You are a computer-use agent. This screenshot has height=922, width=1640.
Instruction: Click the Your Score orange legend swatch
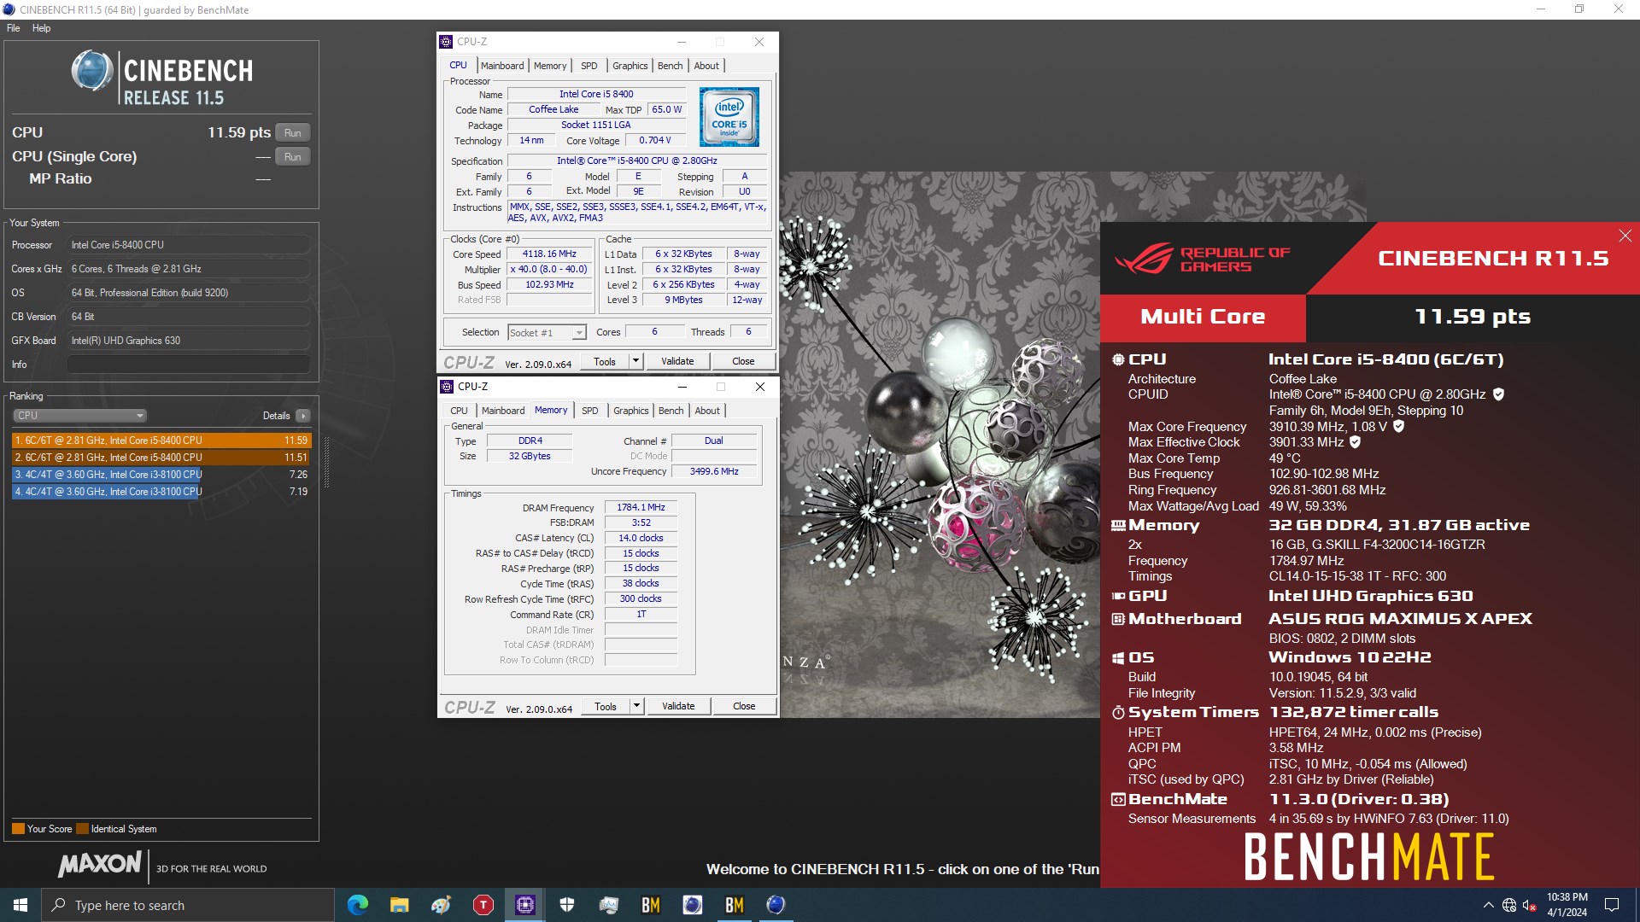pos(18,829)
